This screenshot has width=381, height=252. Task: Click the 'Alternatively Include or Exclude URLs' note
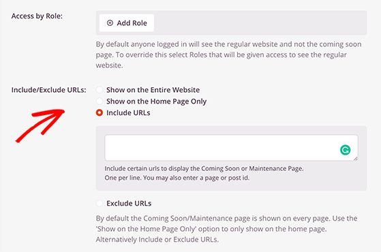[157, 239]
